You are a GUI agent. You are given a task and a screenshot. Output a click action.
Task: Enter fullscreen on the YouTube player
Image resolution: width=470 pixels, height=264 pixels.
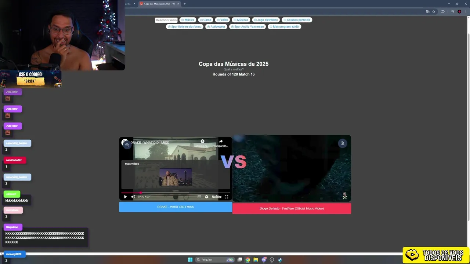pyautogui.click(x=226, y=197)
